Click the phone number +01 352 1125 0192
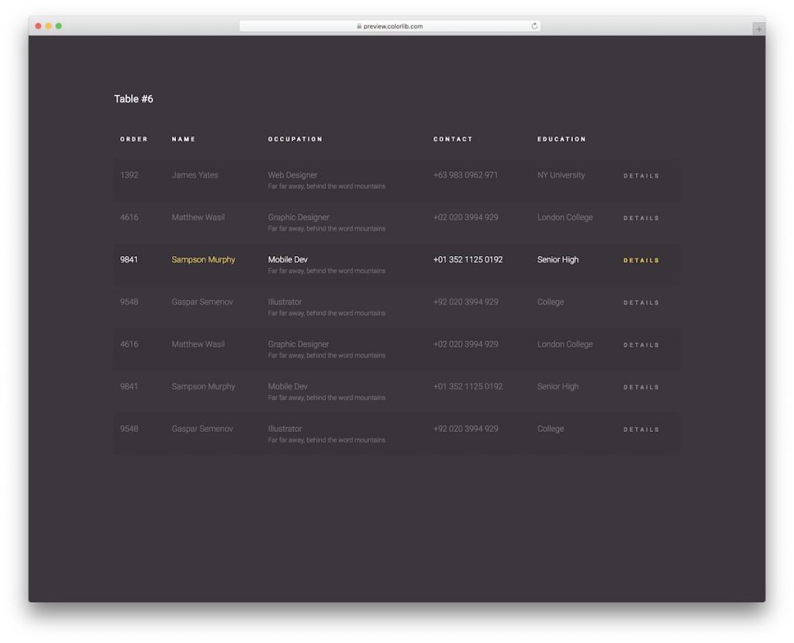Image resolution: width=794 pixels, height=643 pixels. [x=468, y=260]
